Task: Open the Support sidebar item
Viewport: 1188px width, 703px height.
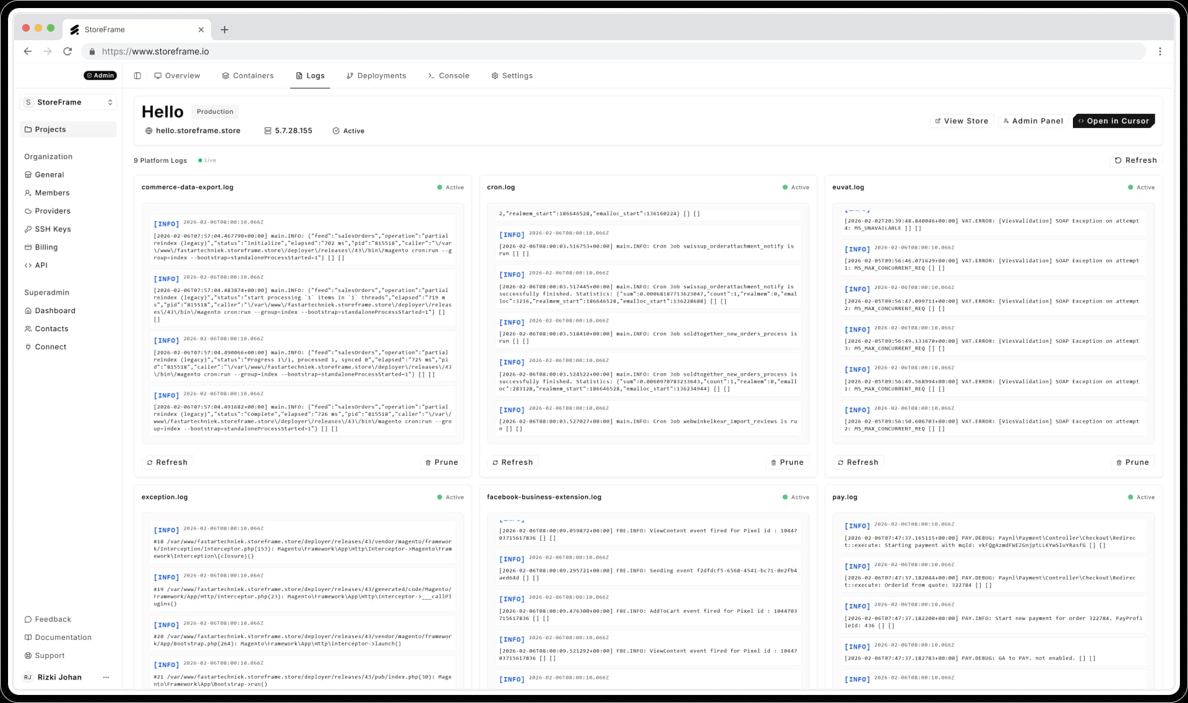Action: pos(49,655)
